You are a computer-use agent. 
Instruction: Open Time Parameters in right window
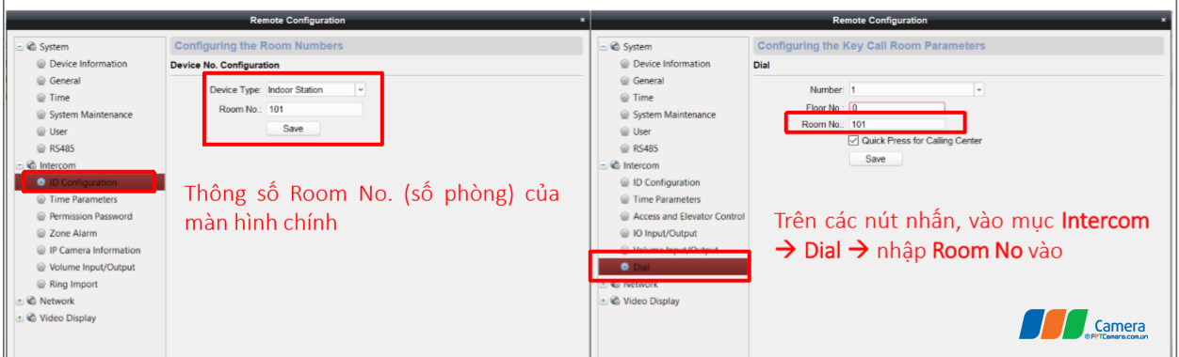(667, 199)
